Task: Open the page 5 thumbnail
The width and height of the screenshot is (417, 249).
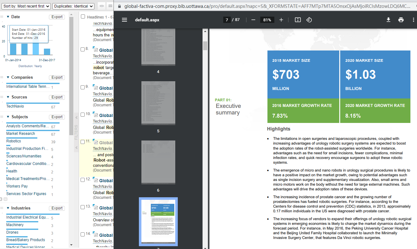Action: tap(158, 103)
